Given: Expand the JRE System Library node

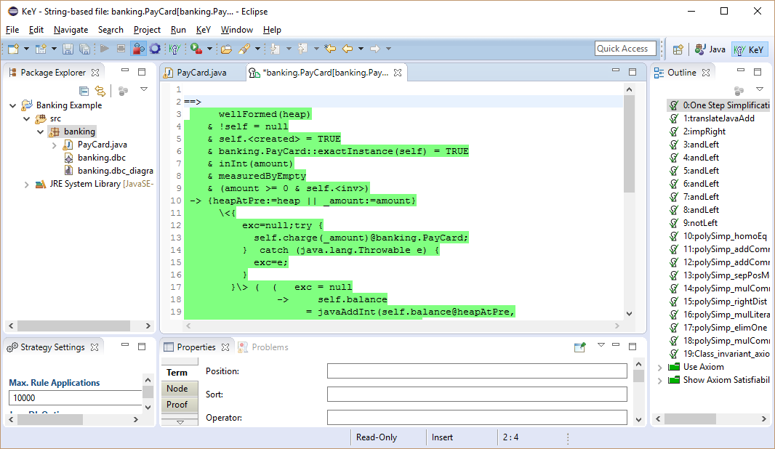Looking at the screenshot, I should (x=27, y=185).
